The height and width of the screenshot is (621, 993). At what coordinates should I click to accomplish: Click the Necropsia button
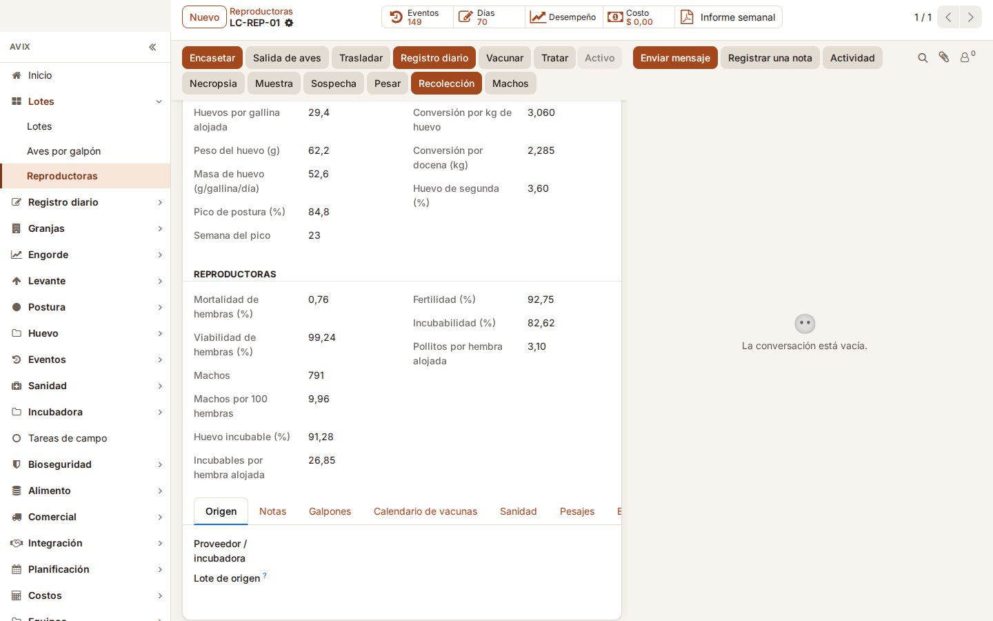tap(213, 83)
